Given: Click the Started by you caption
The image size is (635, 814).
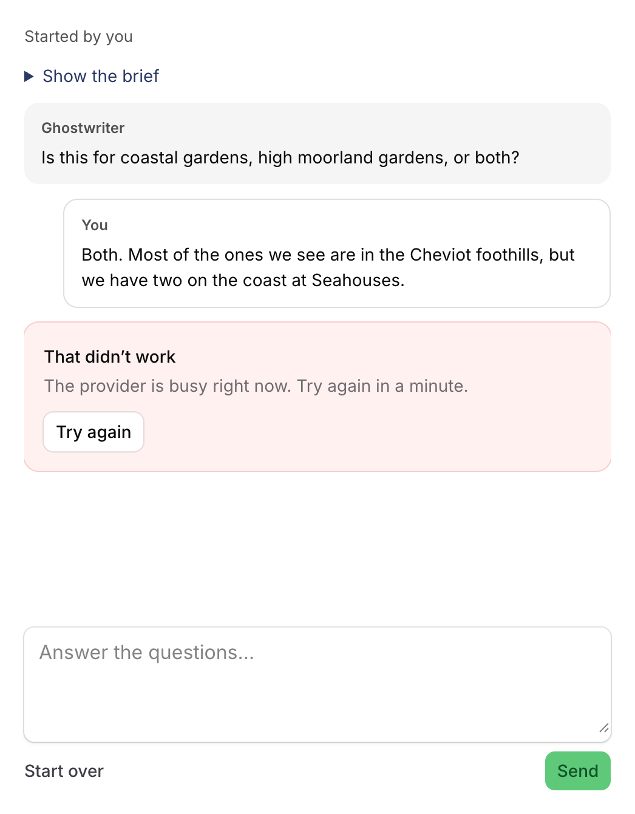Looking at the screenshot, I should click(x=79, y=37).
